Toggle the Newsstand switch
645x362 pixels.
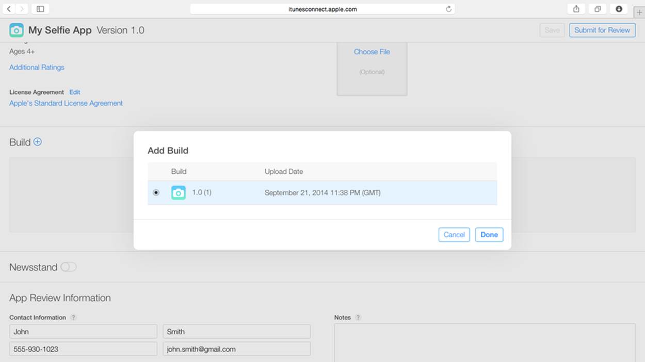68,267
